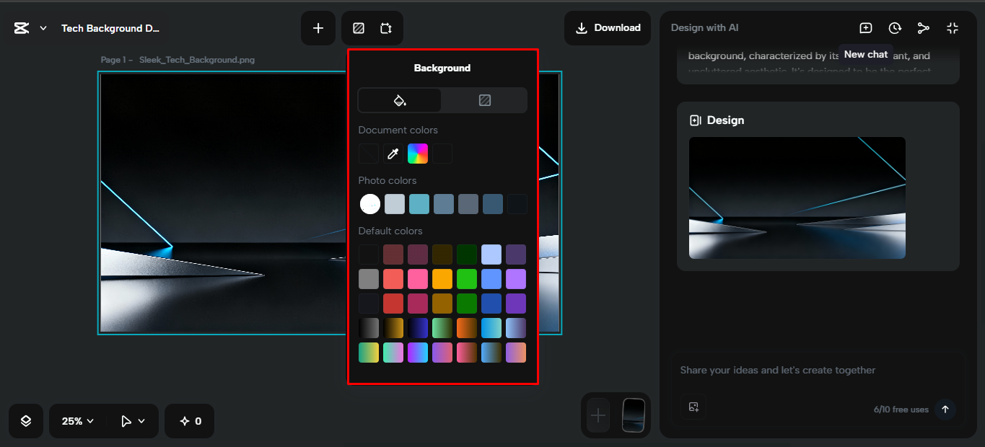Click the Download button
Image resolution: width=985 pixels, height=447 pixels.
[x=607, y=27]
